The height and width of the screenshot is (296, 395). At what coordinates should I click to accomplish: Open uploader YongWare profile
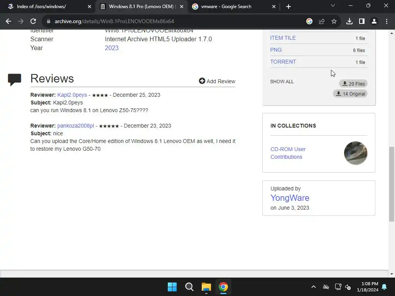click(290, 198)
